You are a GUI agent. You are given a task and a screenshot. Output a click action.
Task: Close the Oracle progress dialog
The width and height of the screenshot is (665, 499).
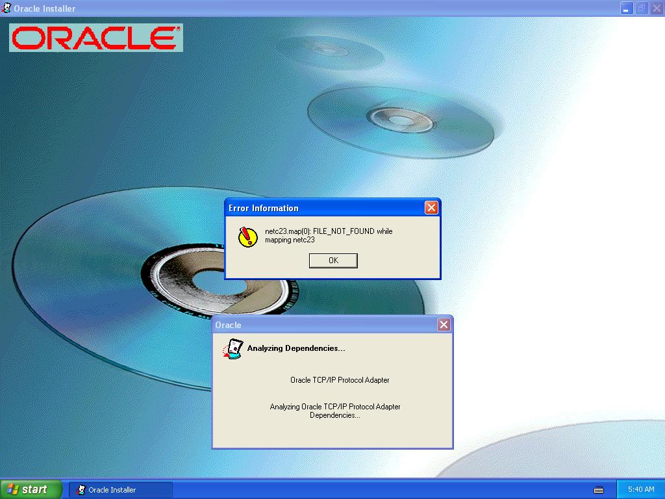click(x=444, y=325)
